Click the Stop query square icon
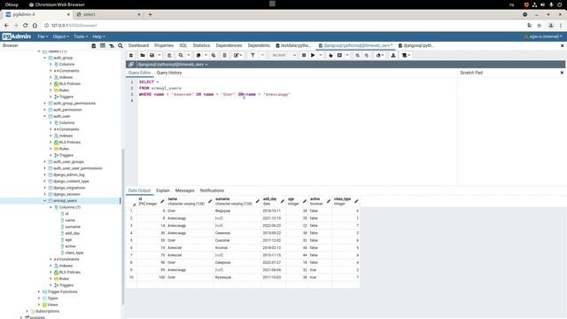The height and width of the screenshot is (319, 567). click(304, 55)
